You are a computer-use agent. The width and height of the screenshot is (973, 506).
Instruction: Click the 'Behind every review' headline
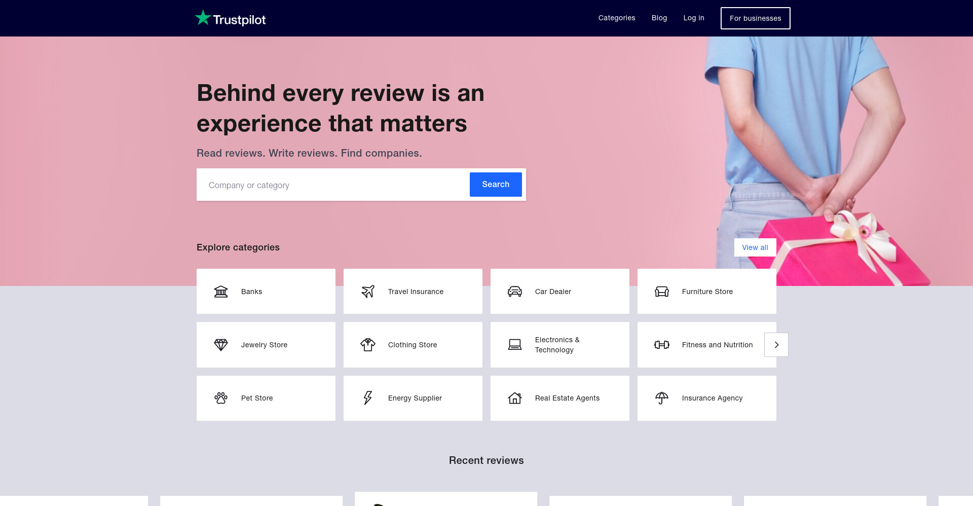tap(341, 109)
